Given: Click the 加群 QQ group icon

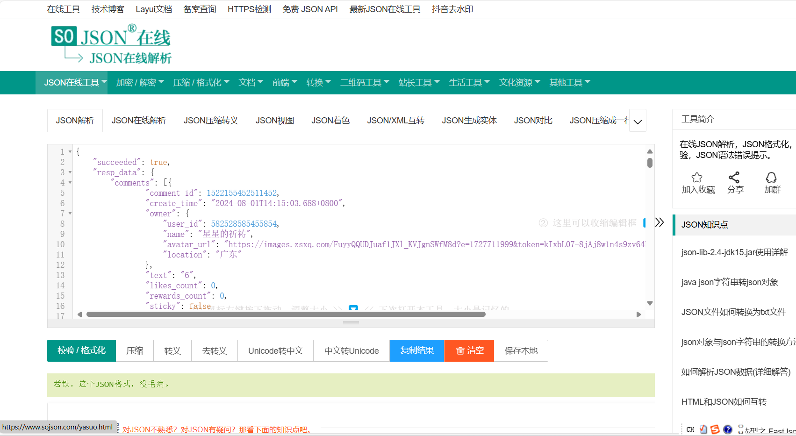Looking at the screenshot, I should (771, 178).
